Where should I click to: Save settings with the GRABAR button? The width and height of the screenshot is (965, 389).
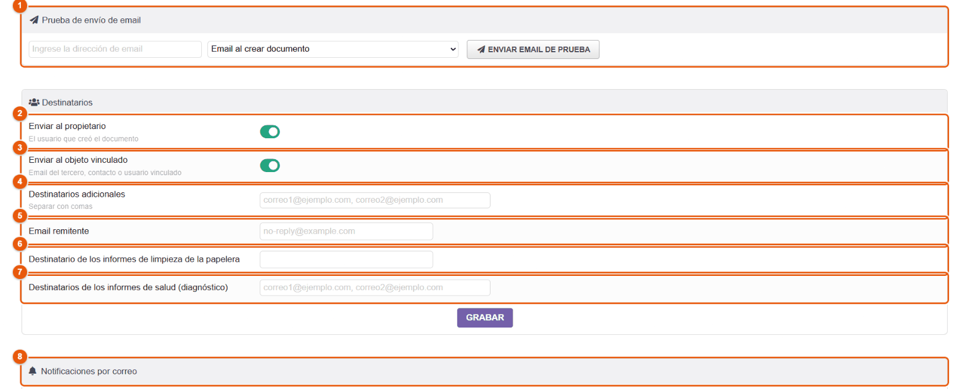coord(485,318)
